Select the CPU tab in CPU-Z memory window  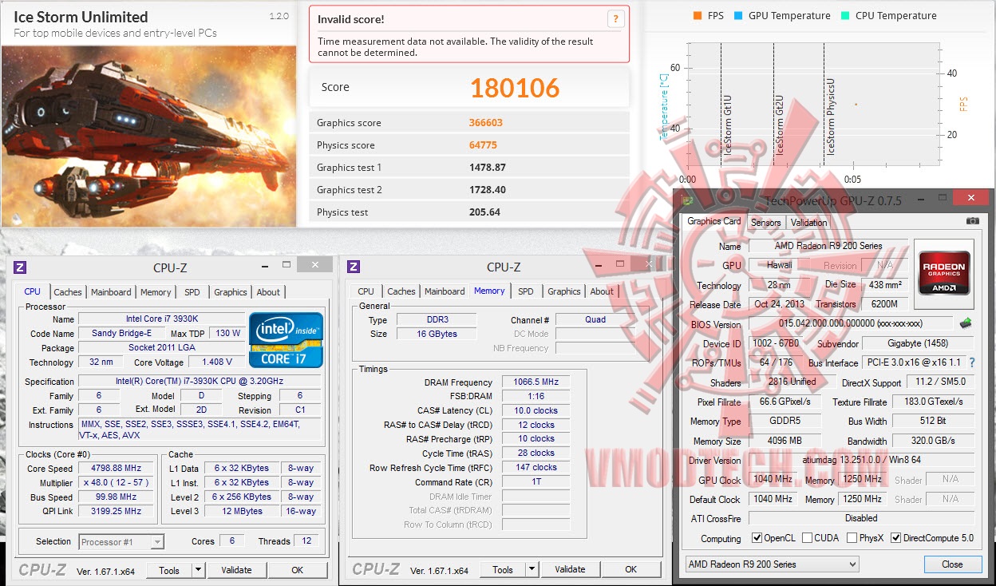point(366,291)
